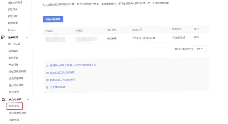The width and height of the screenshot is (228, 124).
Task: Open the 每页显示 10 dropdown
Action: pos(200,49)
